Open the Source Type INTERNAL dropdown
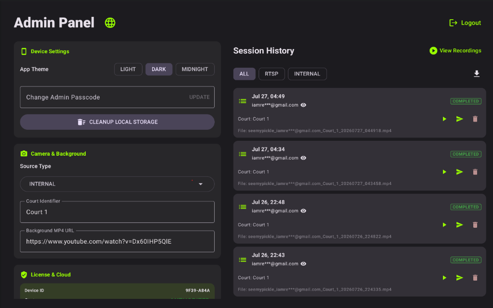 (x=117, y=184)
